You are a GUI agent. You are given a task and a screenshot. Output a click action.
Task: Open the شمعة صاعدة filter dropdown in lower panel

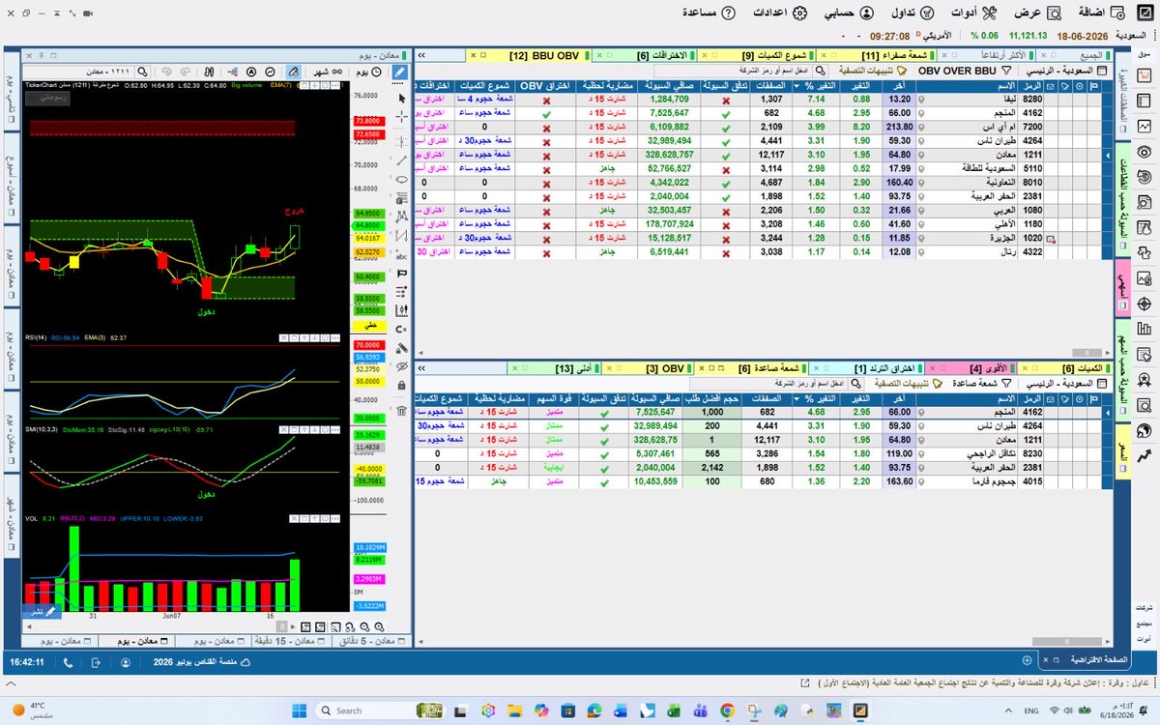click(981, 384)
